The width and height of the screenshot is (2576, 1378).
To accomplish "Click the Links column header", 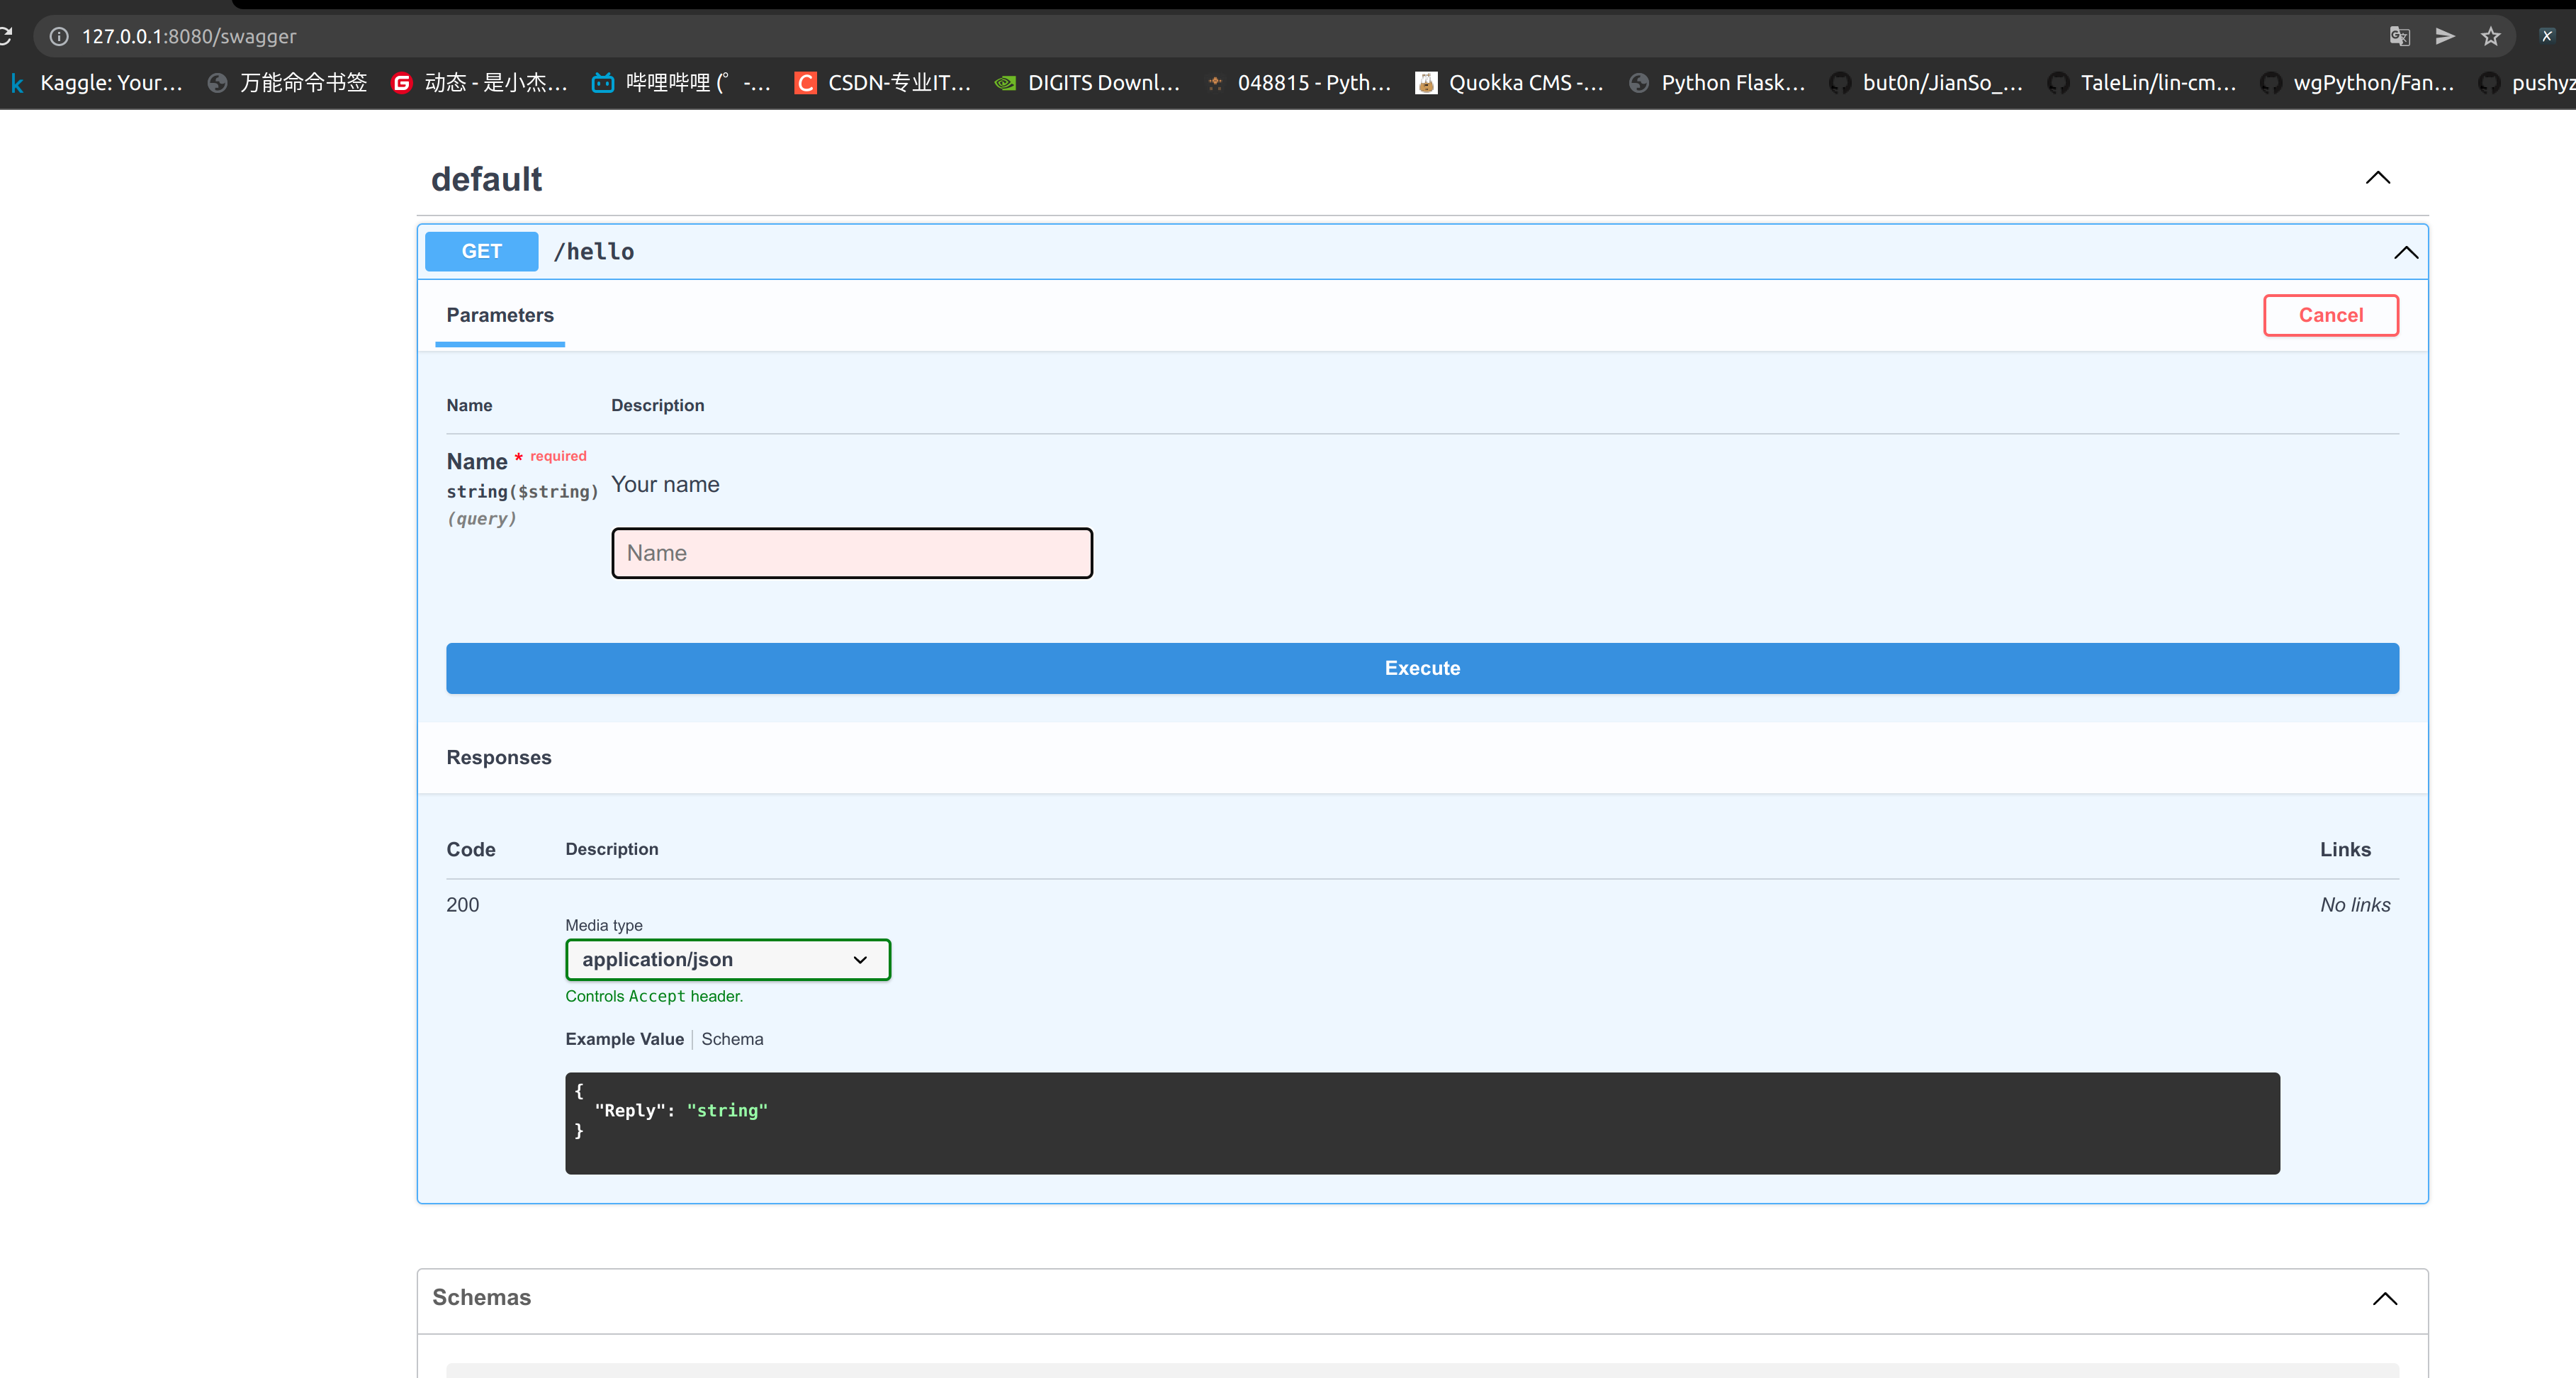I will [2345, 849].
